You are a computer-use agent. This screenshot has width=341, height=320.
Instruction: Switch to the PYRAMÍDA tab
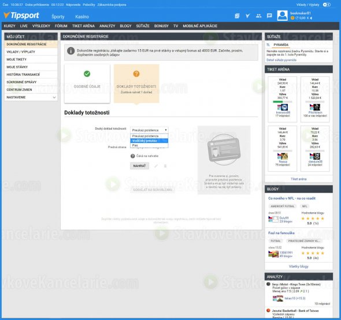click(x=281, y=45)
